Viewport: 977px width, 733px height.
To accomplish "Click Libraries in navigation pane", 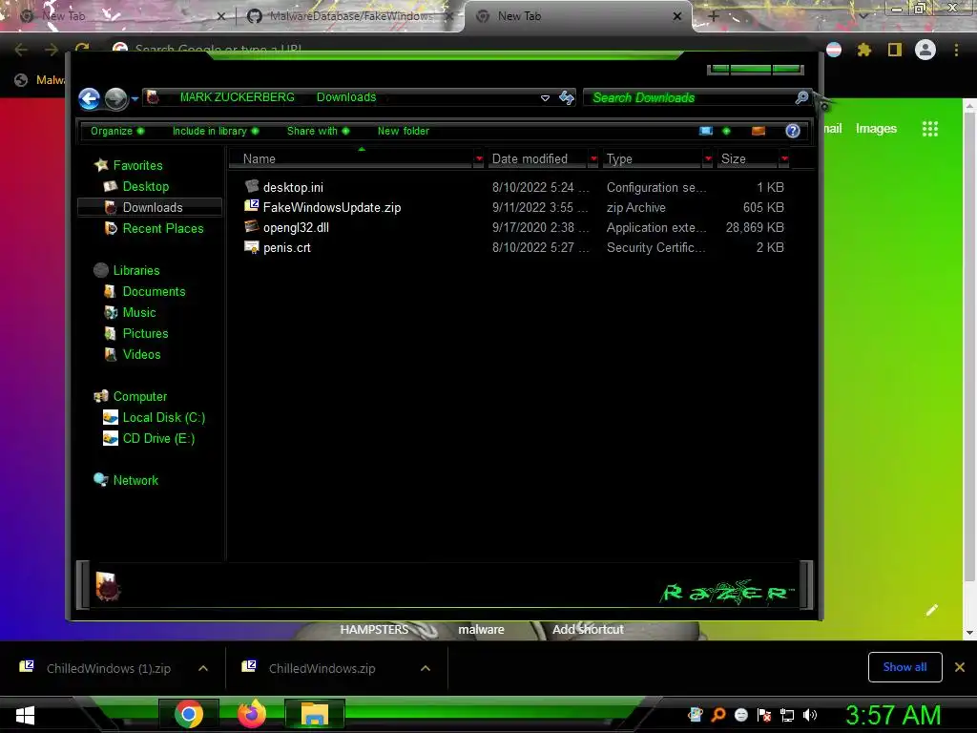I will click(136, 270).
